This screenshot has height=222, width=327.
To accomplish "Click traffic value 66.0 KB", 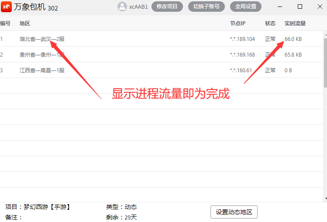I will pos(293,39).
